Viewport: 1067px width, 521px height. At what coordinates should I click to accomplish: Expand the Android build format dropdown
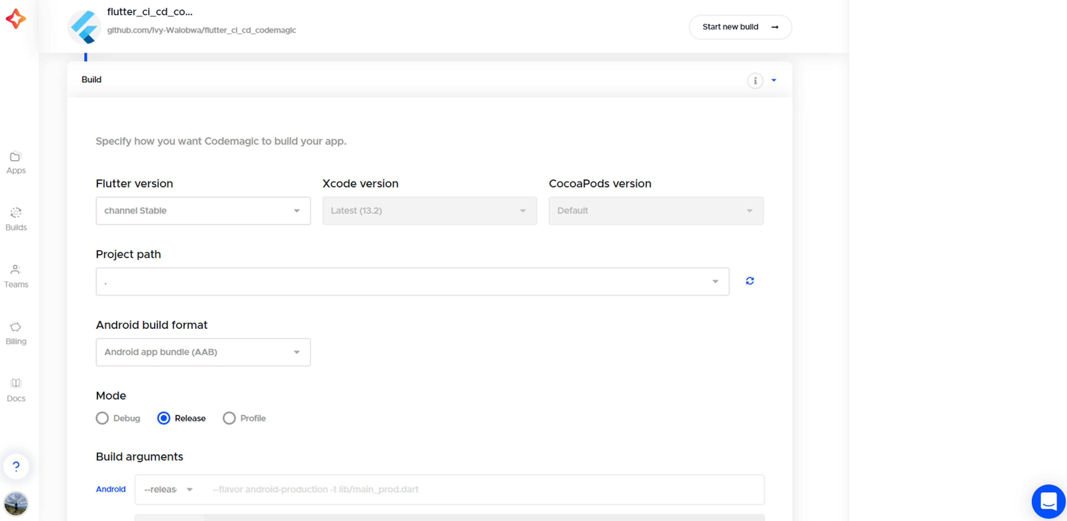click(x=202, y=351)
